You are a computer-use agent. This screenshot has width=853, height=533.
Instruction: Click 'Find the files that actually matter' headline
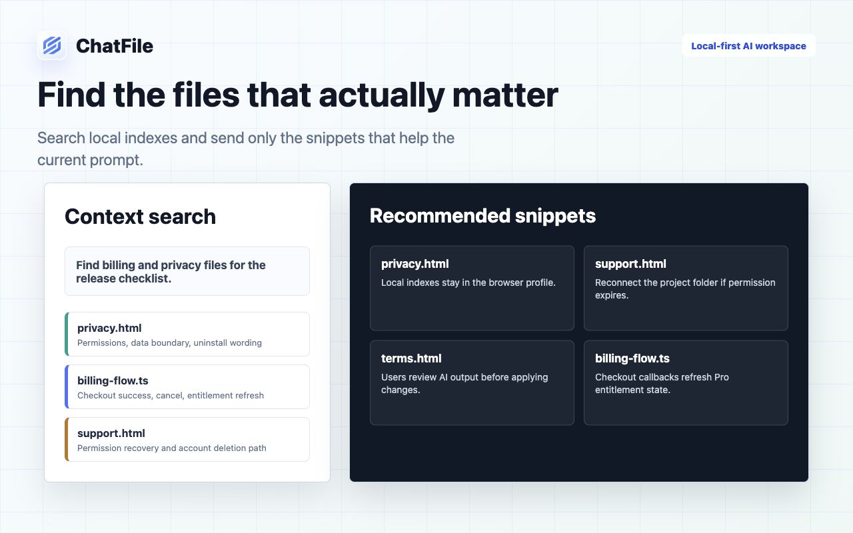click(x=298, y=95)
